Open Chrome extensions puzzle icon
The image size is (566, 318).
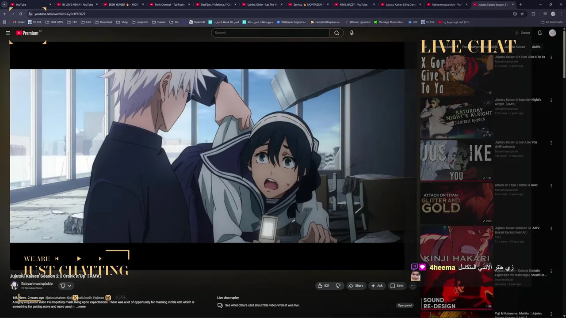coord(533,14)
